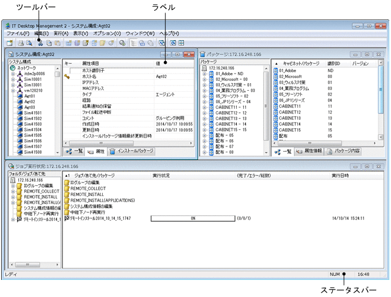Click the New Window icon at toolbar start
This screenshot has height=297, width=391.
pos(10,43)
